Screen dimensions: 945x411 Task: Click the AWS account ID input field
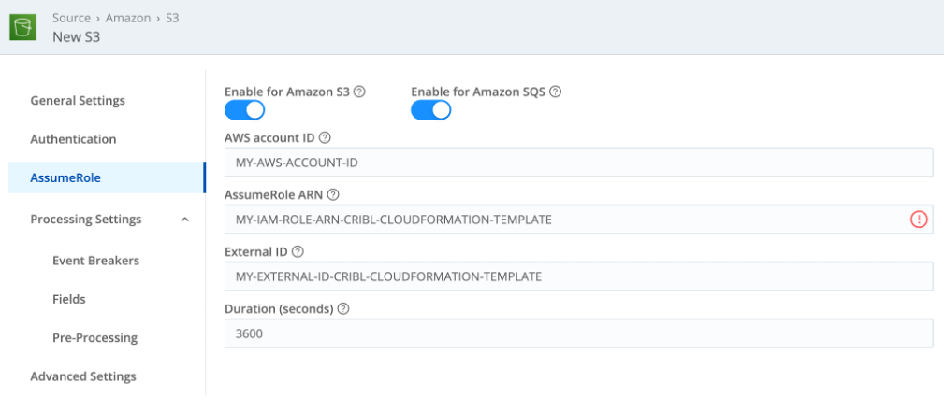[578, 163]
